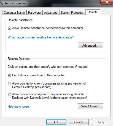Open the Computer Name tab
The image size is (113, 126).
click(x=14, y=13)
